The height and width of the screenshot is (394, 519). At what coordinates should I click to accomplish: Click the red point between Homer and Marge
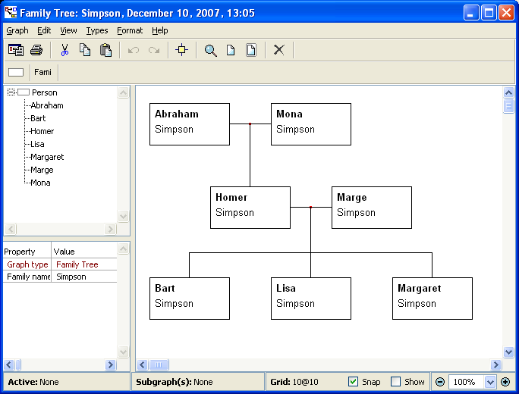310,208
